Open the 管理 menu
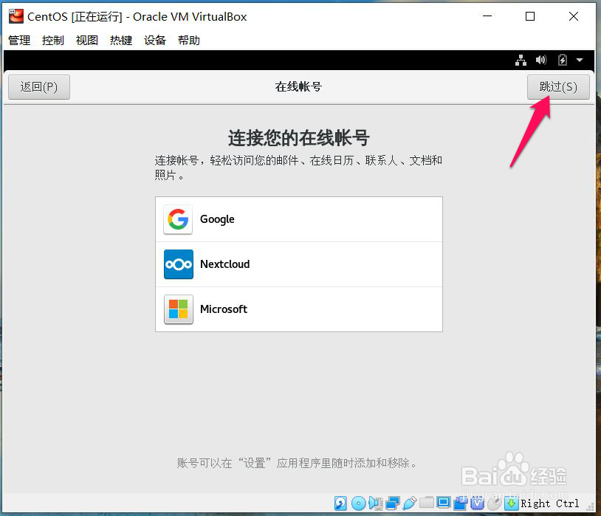The height and width of the screenshot is (516, 601). (19, 41)
